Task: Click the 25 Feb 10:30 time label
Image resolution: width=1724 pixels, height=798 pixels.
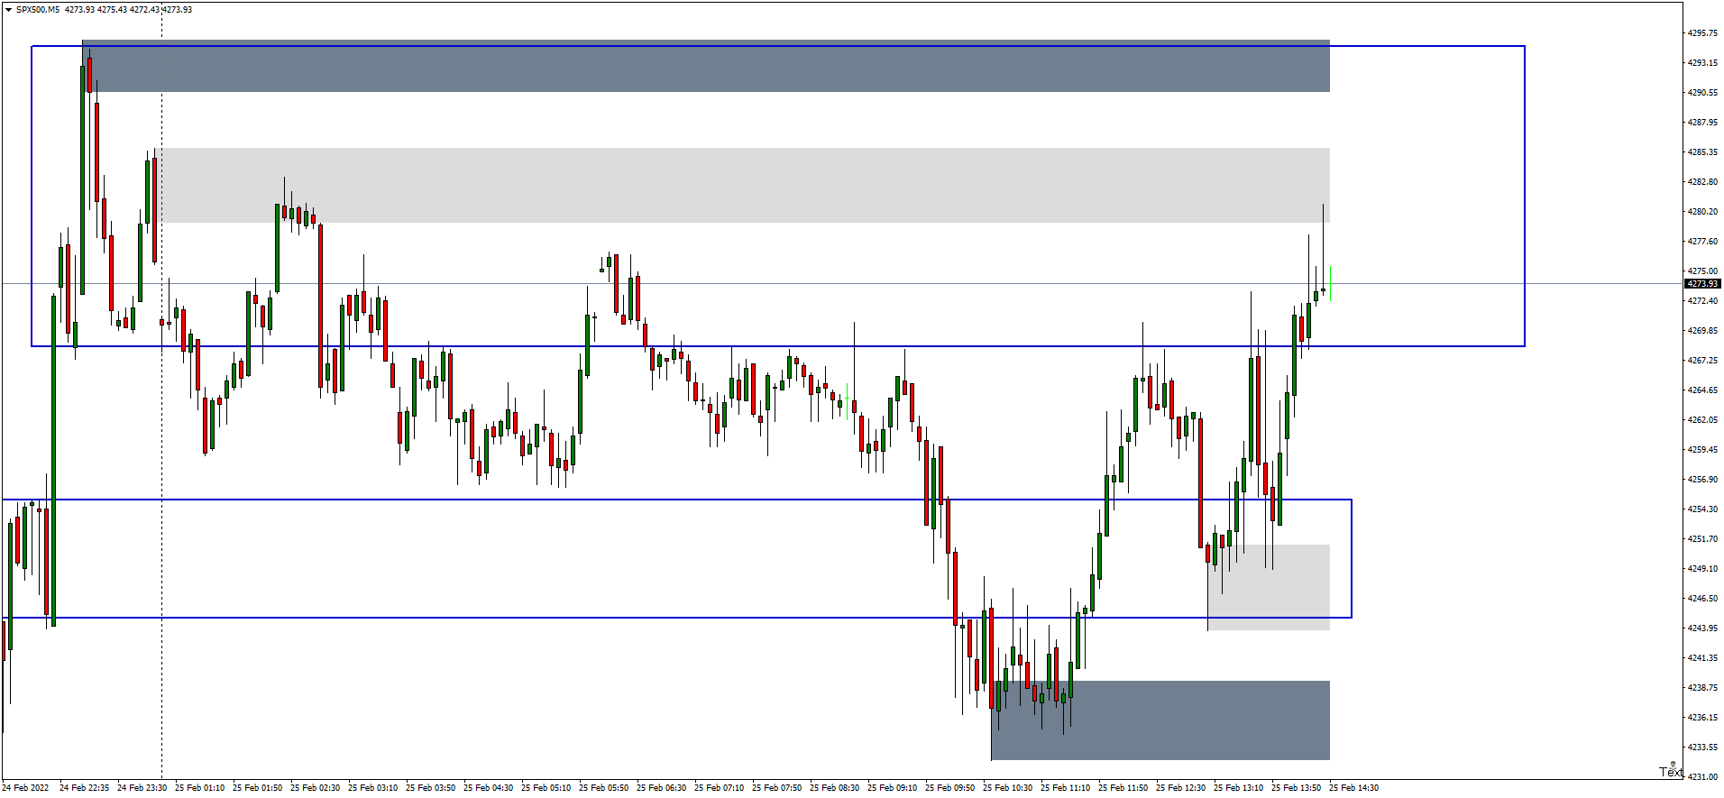Action: [1007, 788]
